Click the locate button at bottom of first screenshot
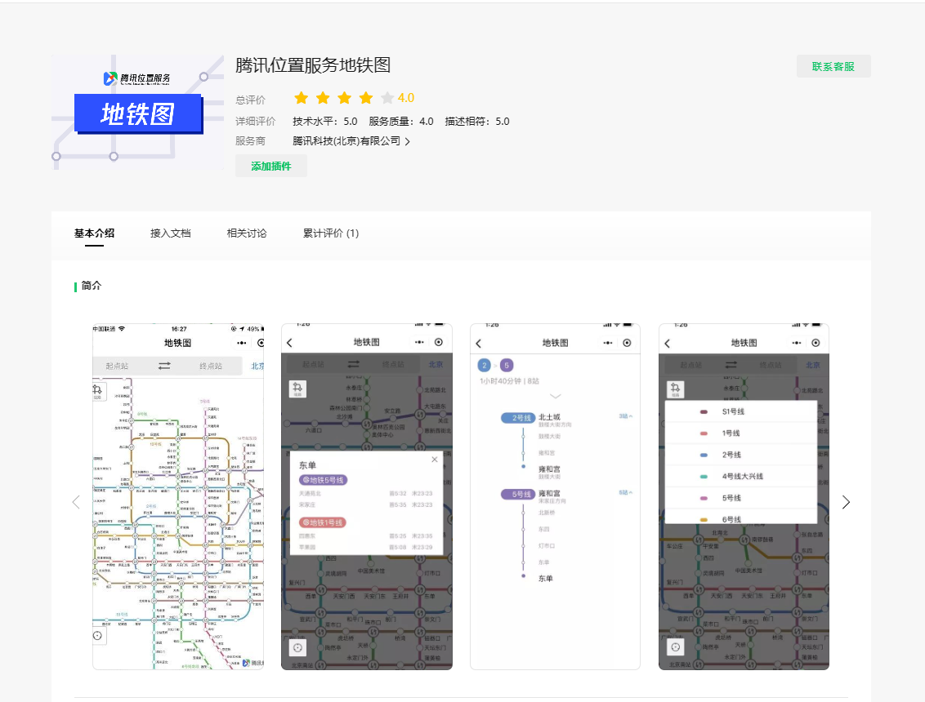This screenshot has width=925, height=702. (x=98, y=635)
